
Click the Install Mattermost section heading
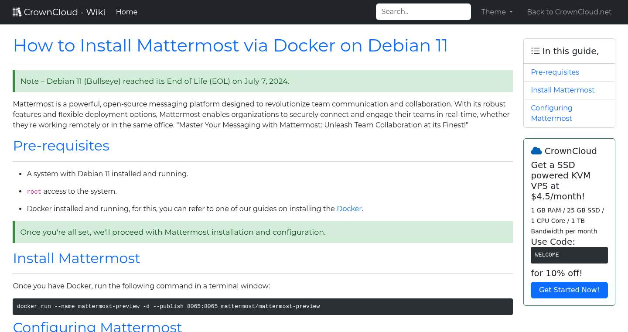[x=76, y=258]
